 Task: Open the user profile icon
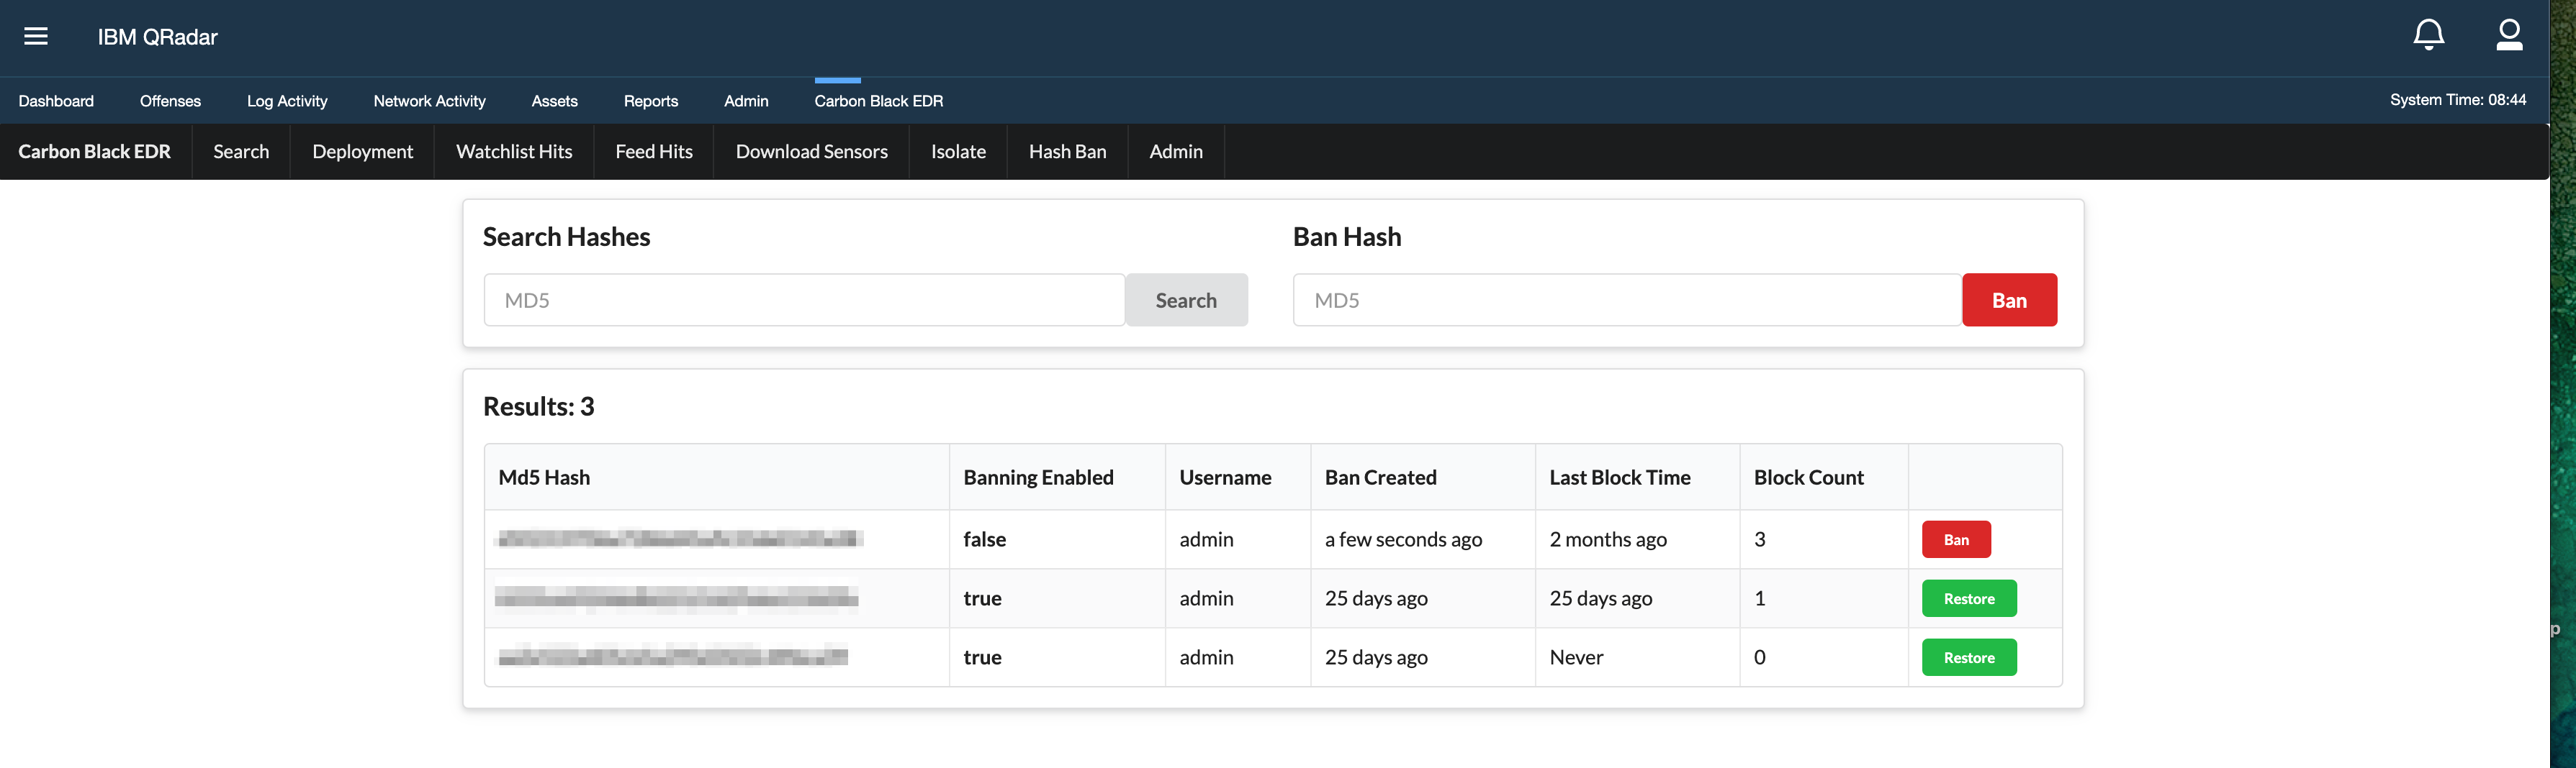coord(2508,36)
